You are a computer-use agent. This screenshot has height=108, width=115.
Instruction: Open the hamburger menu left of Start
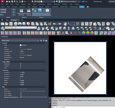tap(2, 20)
